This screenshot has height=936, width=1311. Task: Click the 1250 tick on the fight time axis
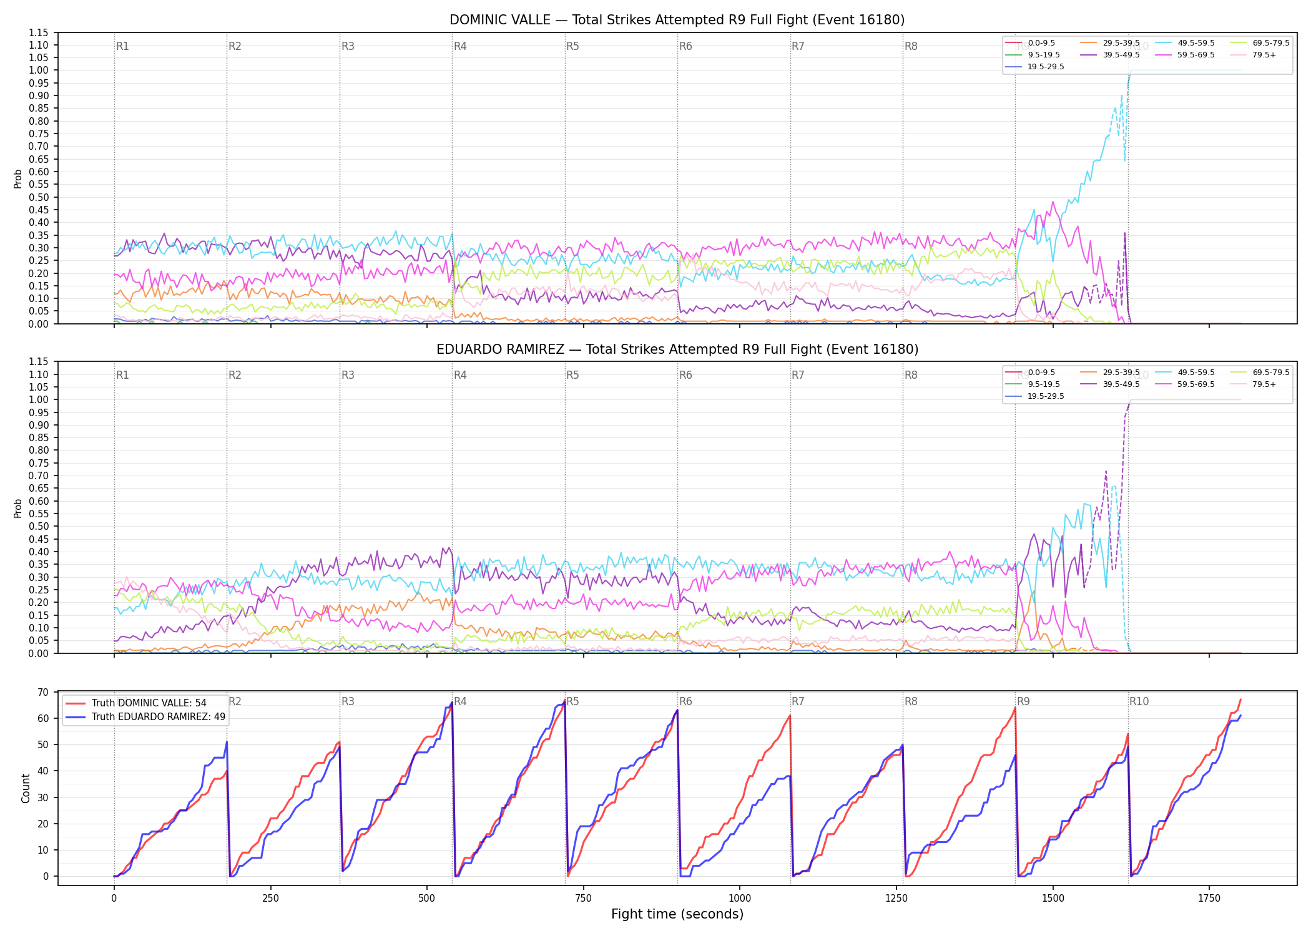[896, 899]
